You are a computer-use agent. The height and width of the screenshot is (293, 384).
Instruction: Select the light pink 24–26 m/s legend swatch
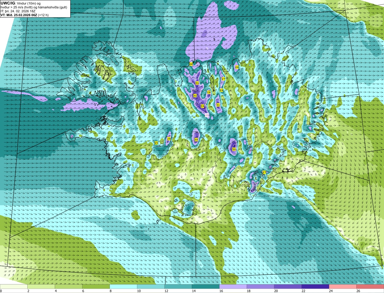tap(343, 286)
